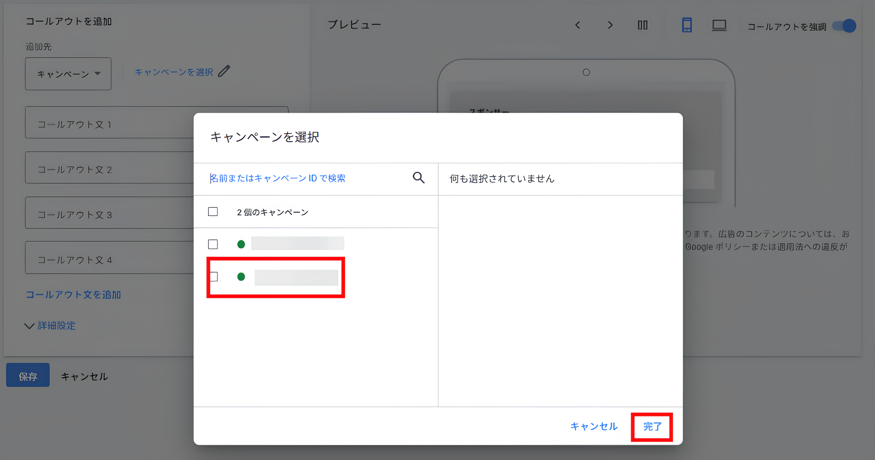Viewport: 875px width, 460px height.
Task: Click the 完了 button
Action: 652,426
